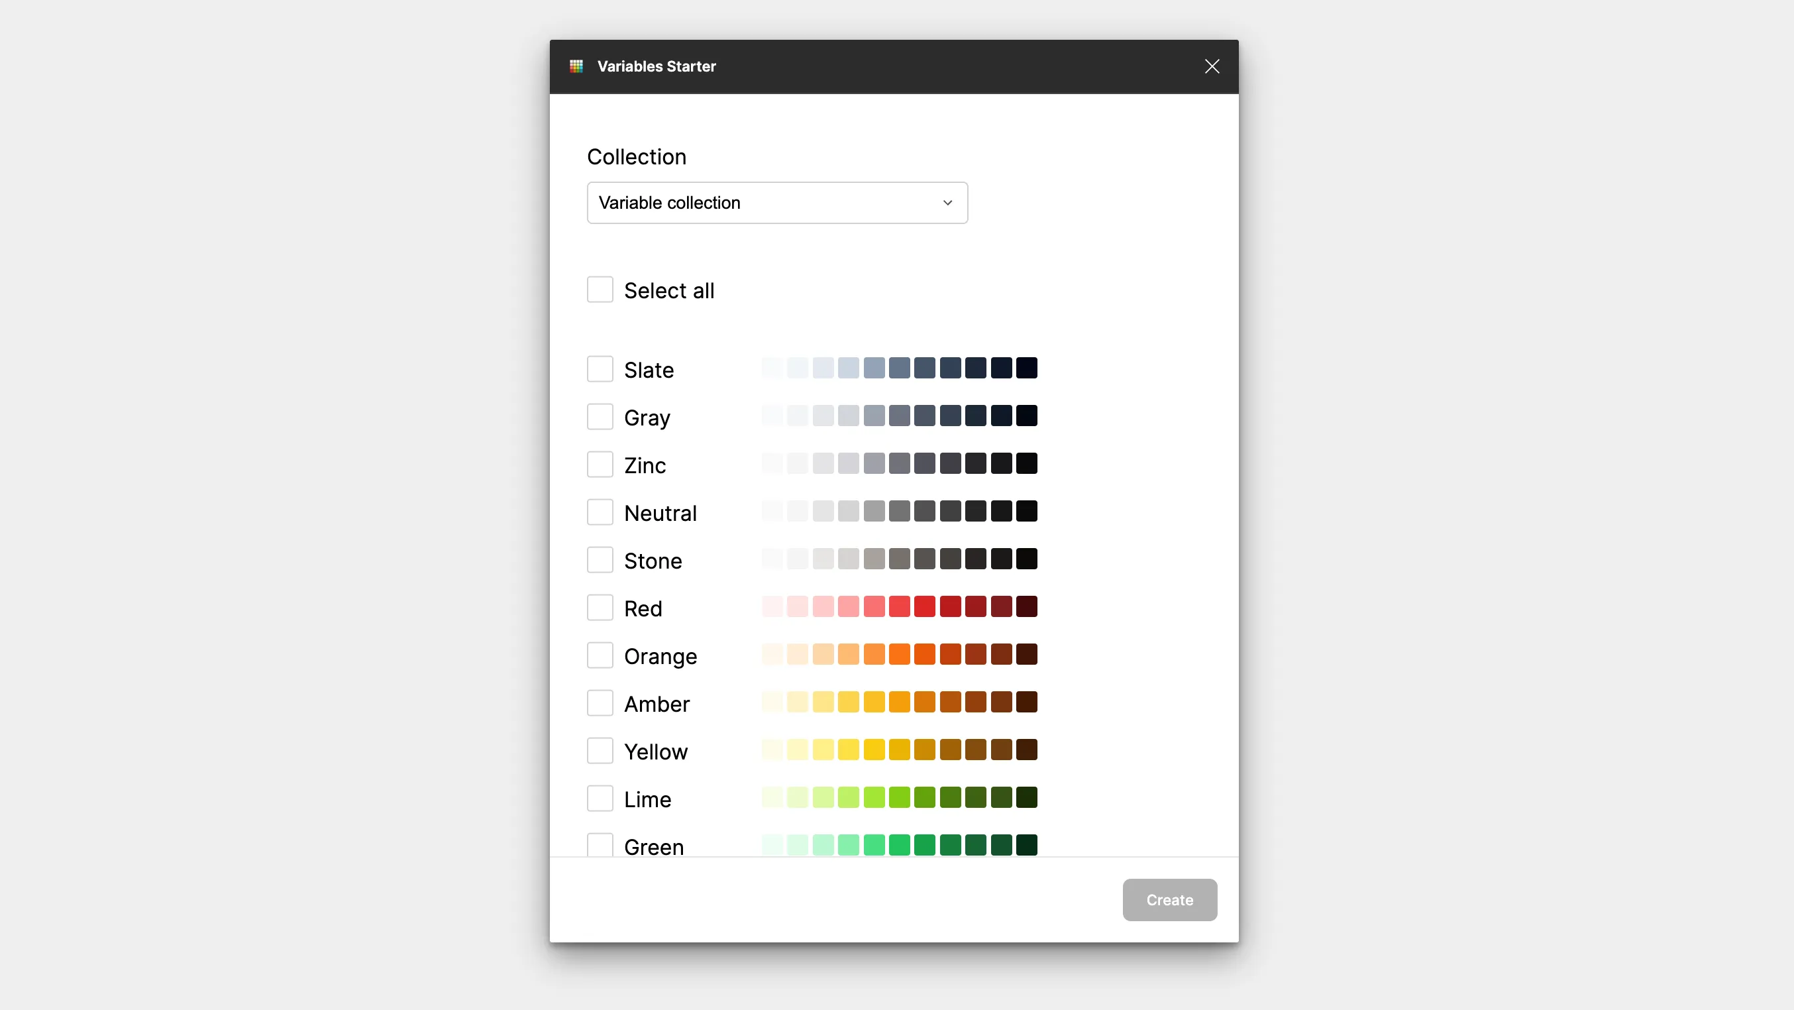Image resolution: width=1794 pixels, height=1010 pixels.
Task: Click the Amber label text
Action: [x=656, y=704]
